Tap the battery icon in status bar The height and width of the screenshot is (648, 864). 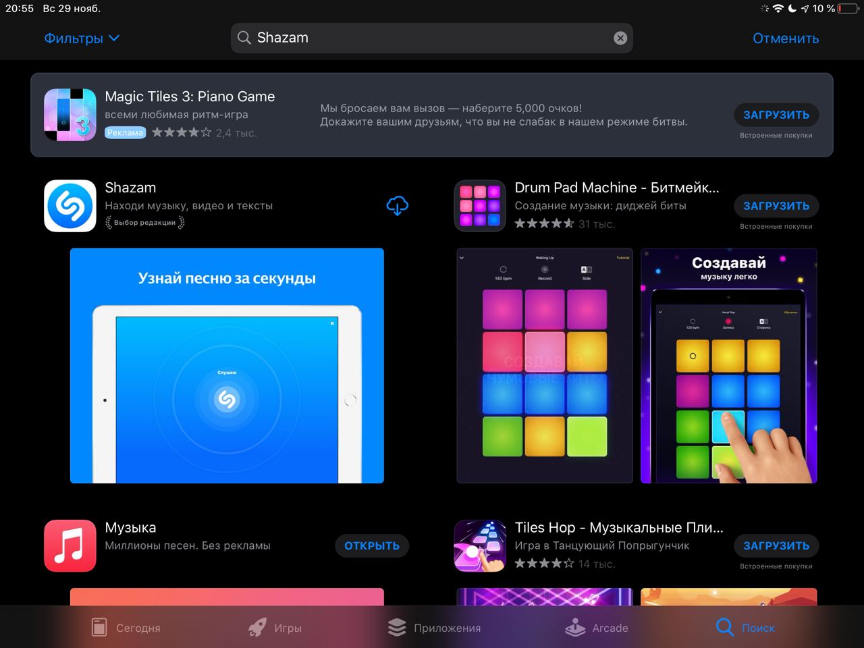tap(848, 9)
